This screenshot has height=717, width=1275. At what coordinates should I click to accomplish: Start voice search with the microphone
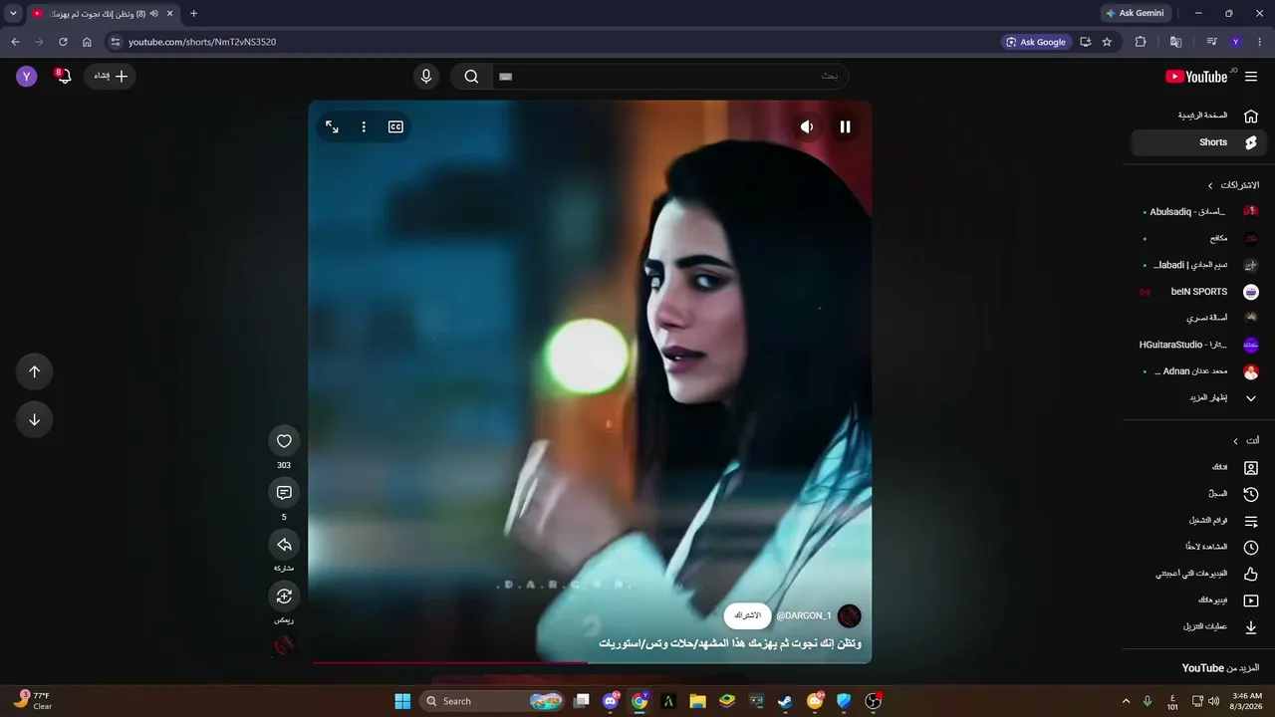(x=426, y=77)
